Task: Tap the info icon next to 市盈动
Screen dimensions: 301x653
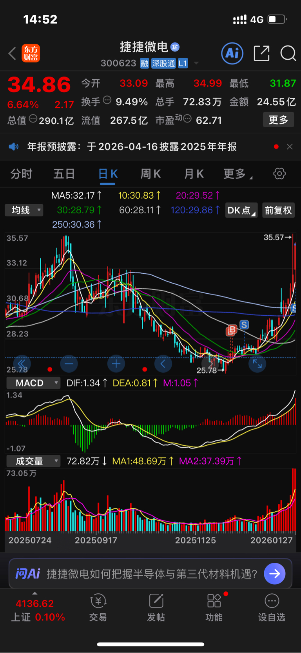Action: pos(187,119)
